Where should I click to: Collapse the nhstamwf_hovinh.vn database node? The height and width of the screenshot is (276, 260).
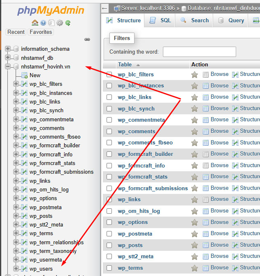coord(8,66)
